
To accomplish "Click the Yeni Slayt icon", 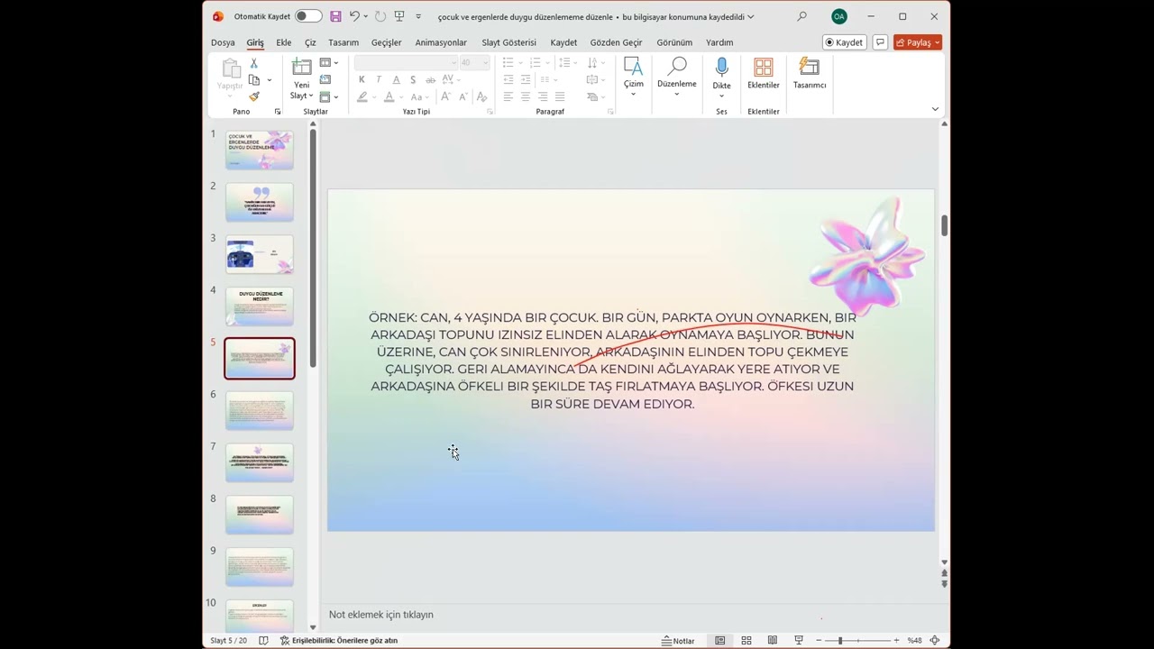I will (x=301, y=68).
